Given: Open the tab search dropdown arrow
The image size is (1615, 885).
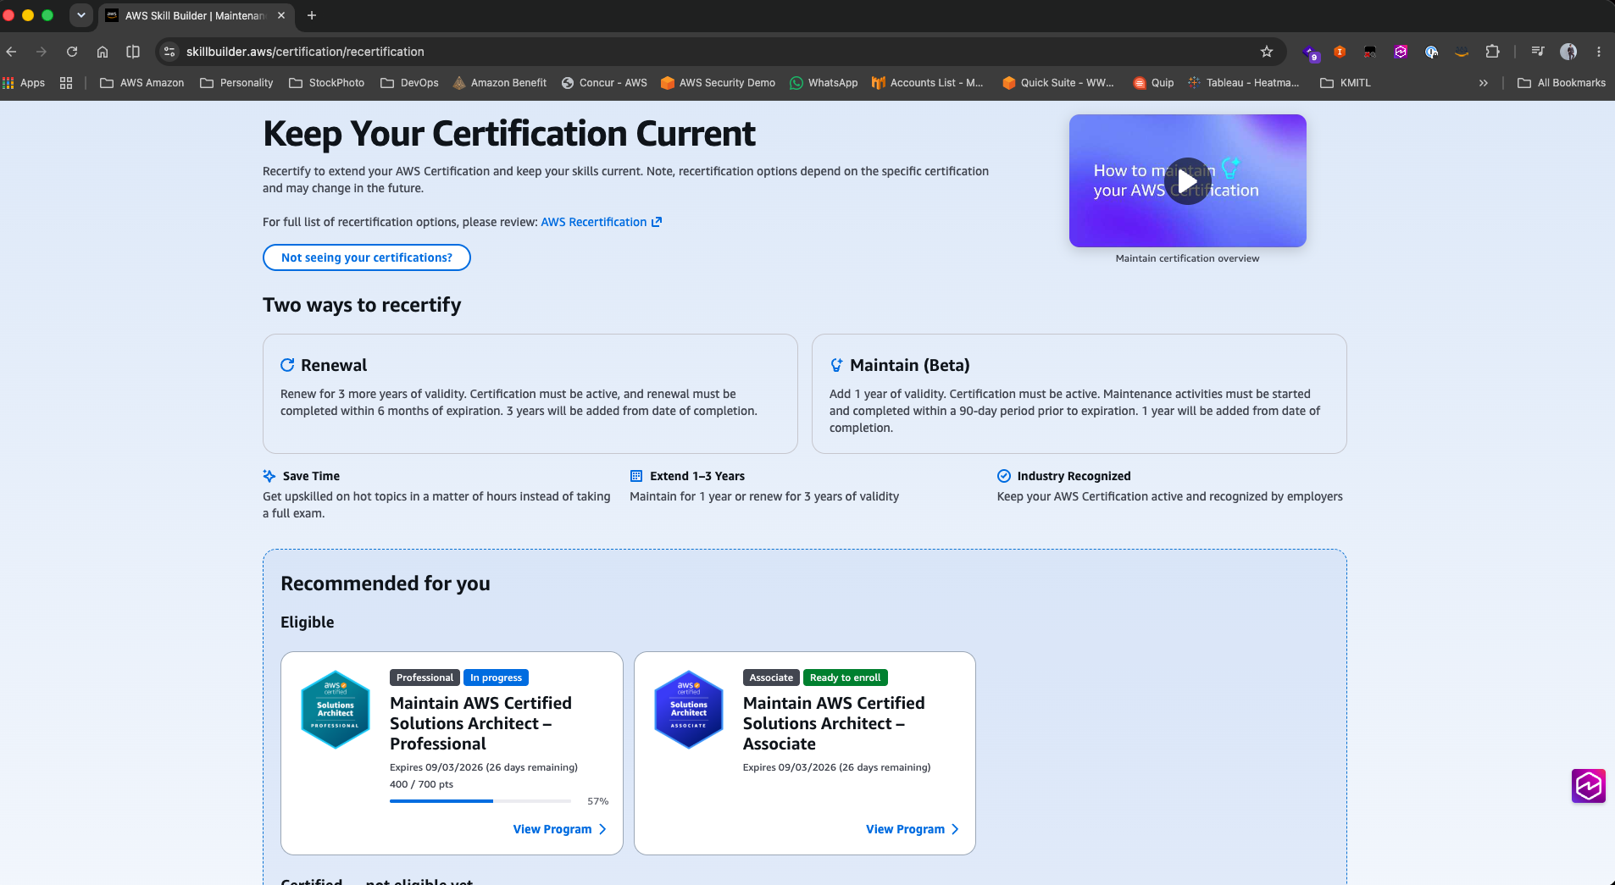Looking at the screenshot, I should pyautogui.click(x=81, y=15).
